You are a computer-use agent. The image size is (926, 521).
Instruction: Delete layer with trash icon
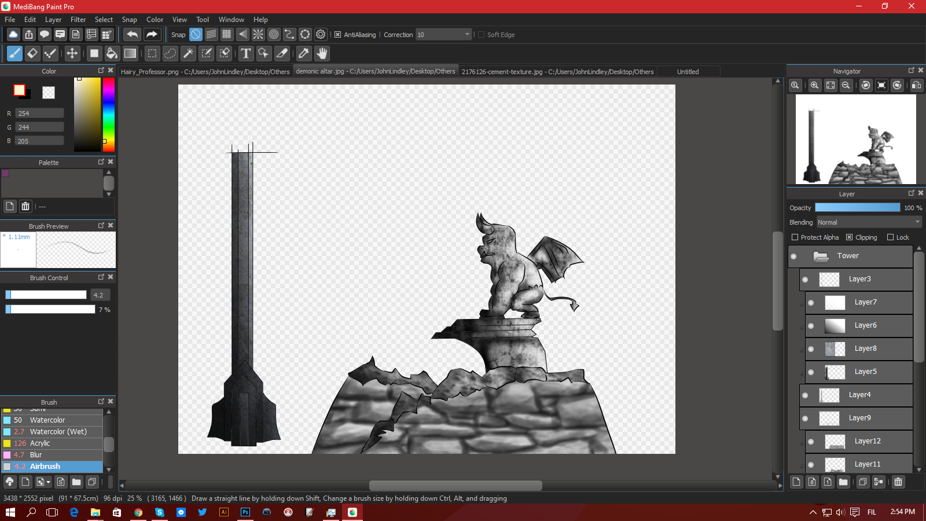click(x=898, y=482)
